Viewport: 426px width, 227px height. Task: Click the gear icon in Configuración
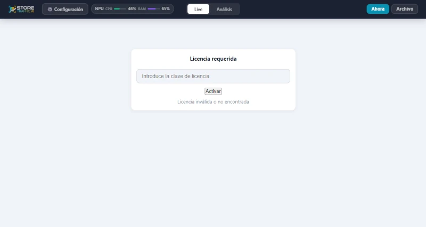tap(50, 9)
